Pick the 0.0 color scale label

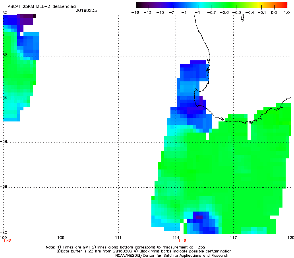point(274,13)
